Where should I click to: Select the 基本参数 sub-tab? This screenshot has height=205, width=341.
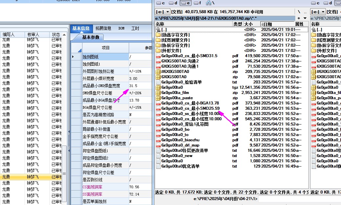point(91,37)
